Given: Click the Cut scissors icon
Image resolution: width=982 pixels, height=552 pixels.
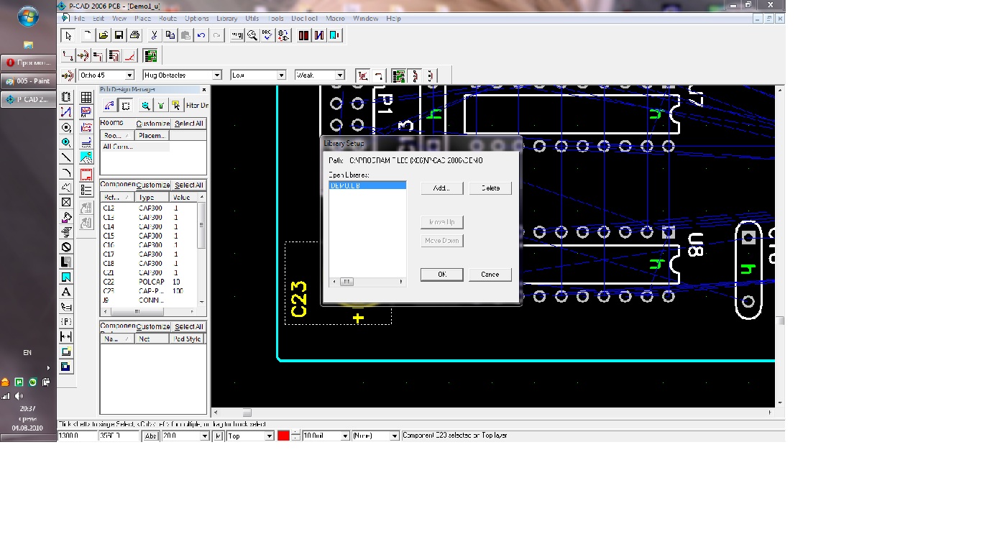Looking at the screenshot, I should [x=154, y=35].
